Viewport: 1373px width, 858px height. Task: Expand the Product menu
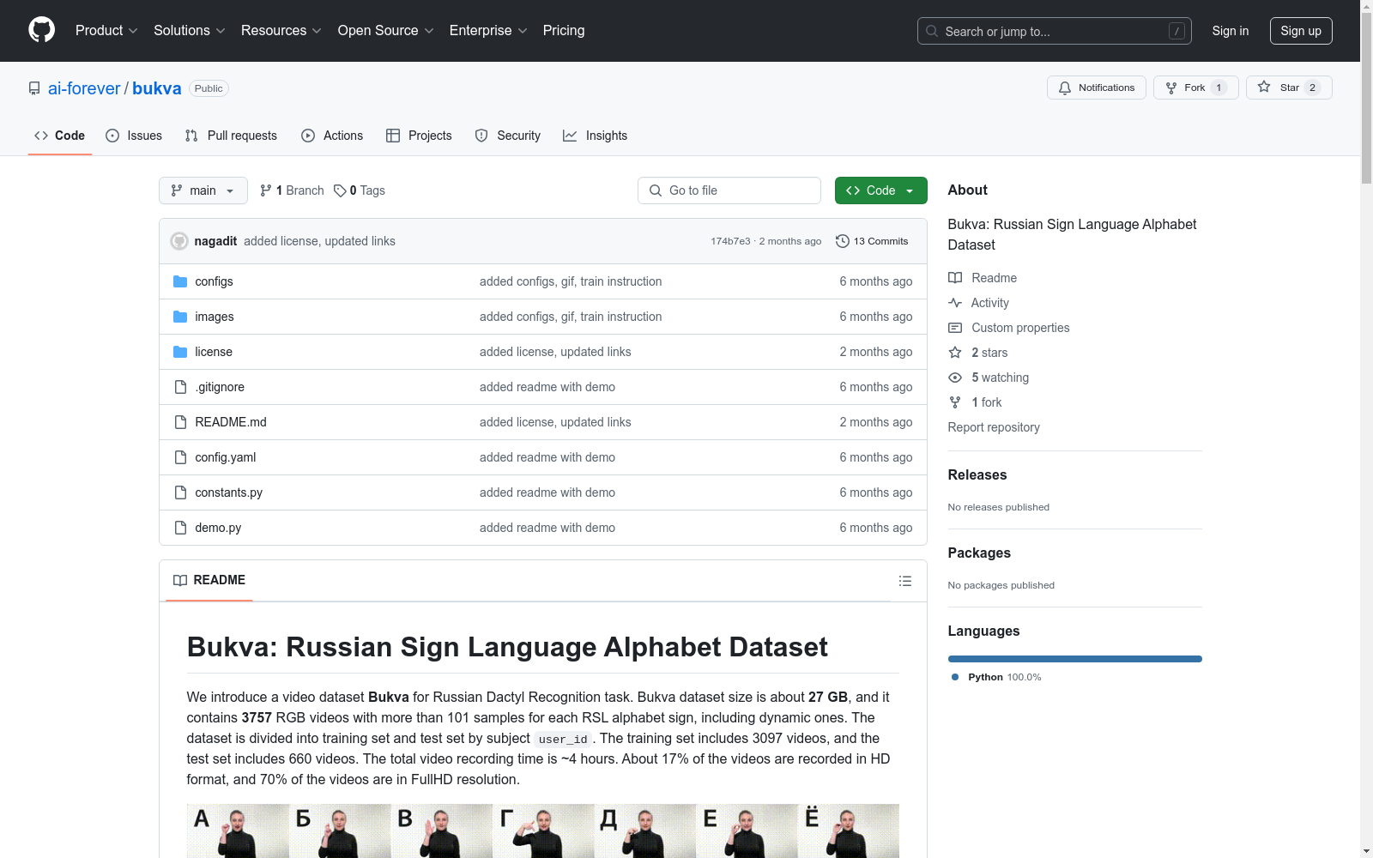tap(106, 31)
